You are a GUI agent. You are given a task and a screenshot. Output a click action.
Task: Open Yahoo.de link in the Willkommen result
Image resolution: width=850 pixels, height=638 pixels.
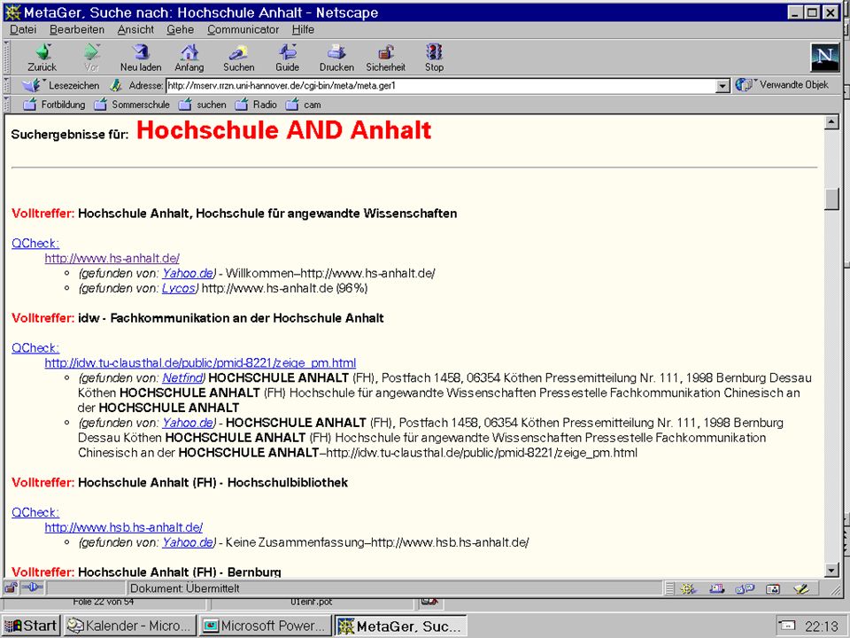point(188,273)
